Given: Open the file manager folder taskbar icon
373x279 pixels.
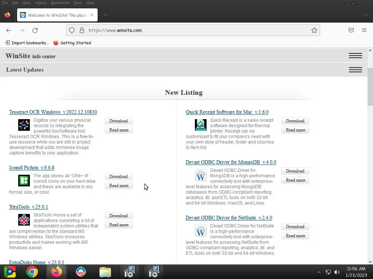Looking at the screenshot, I should [105, 272].
